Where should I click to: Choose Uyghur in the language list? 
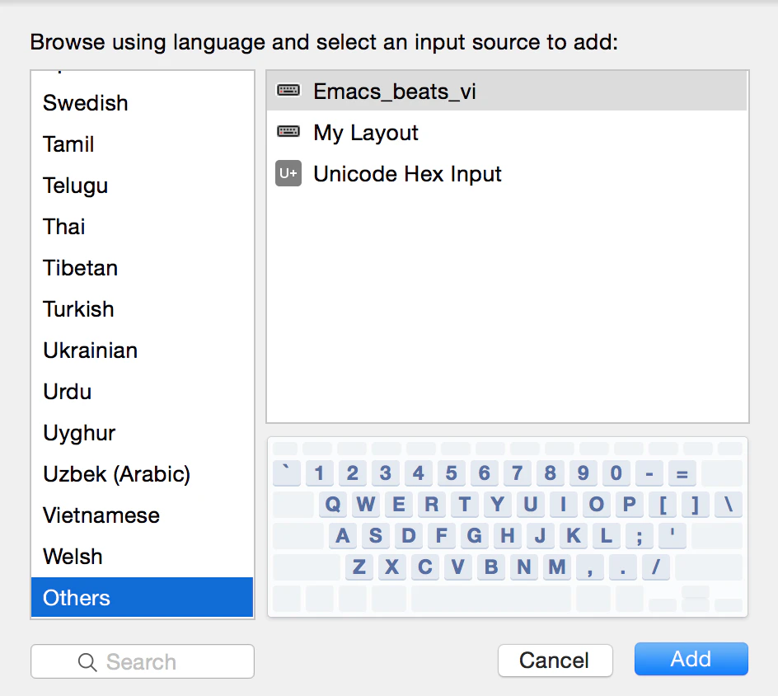(142, 432)
